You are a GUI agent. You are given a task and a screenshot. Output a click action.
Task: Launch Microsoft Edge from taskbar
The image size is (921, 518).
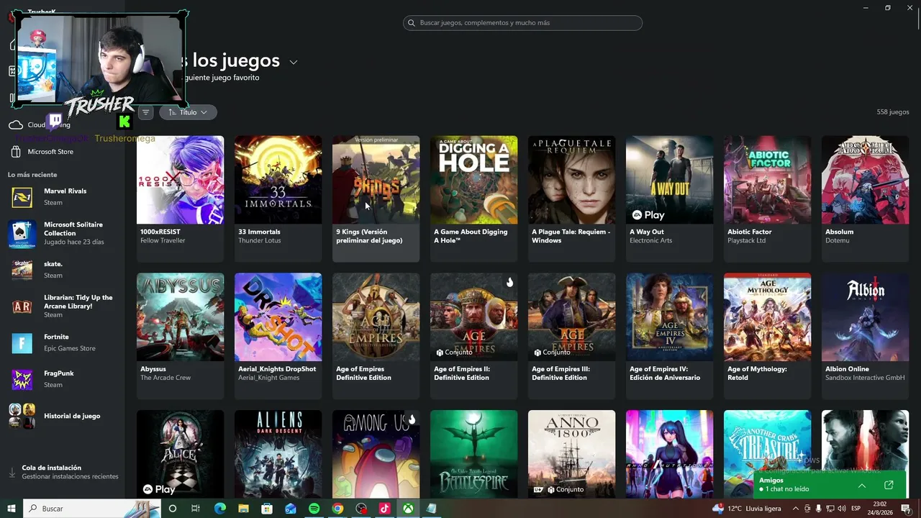(x=220, y=509)
